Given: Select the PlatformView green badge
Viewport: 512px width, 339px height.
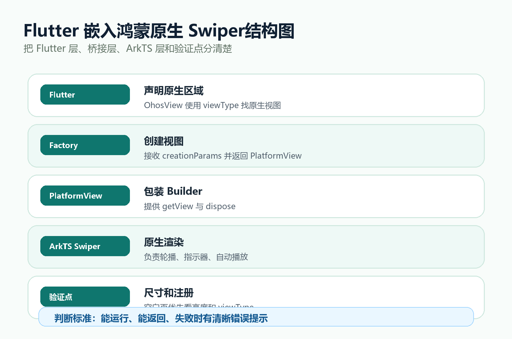Looking at the screenshot, I should coord(85,196).
